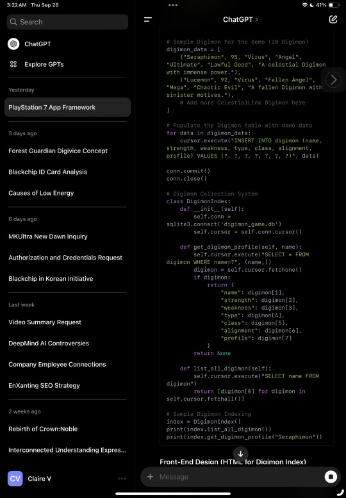Tap the plus attachment icon

pyautogui.click(x=151, y=477)
